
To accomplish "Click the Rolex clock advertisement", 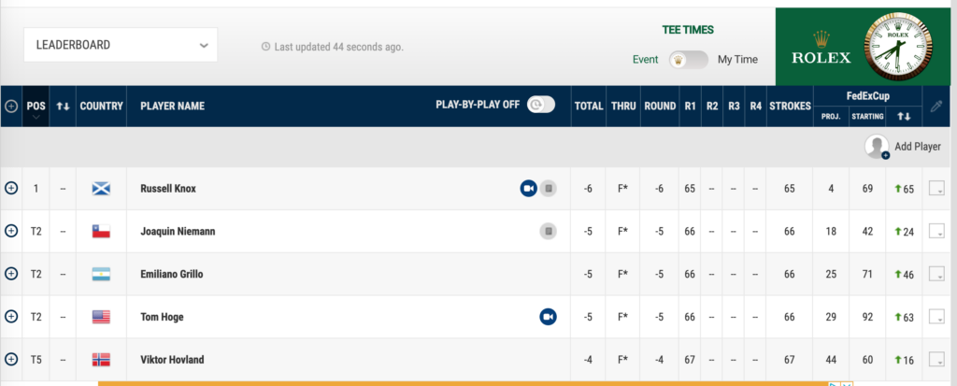I will pos(866,47).
